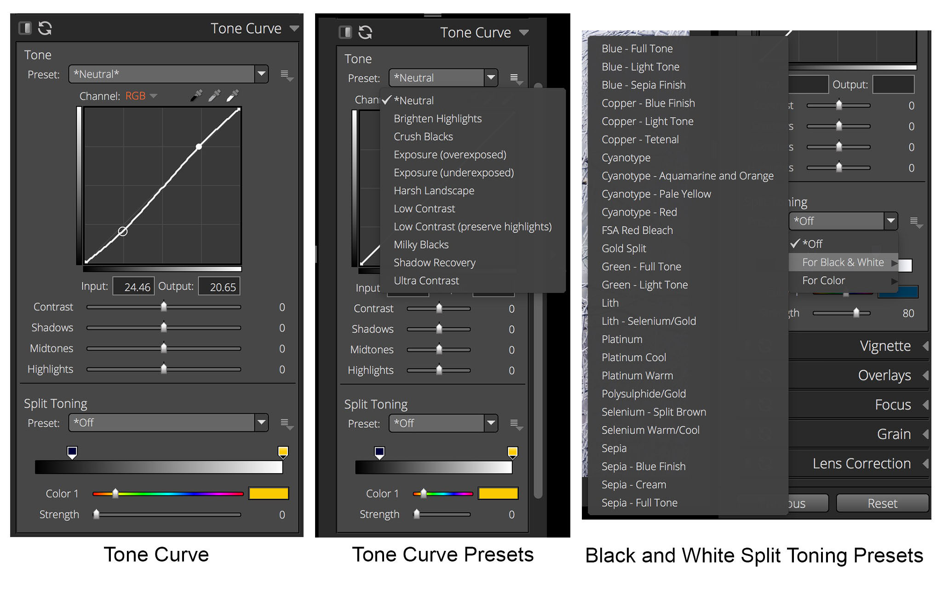Choose Milky Blacks preset

421,244
